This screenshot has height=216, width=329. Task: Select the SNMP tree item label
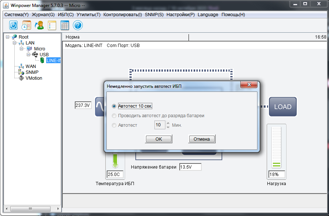click(32, 72)
